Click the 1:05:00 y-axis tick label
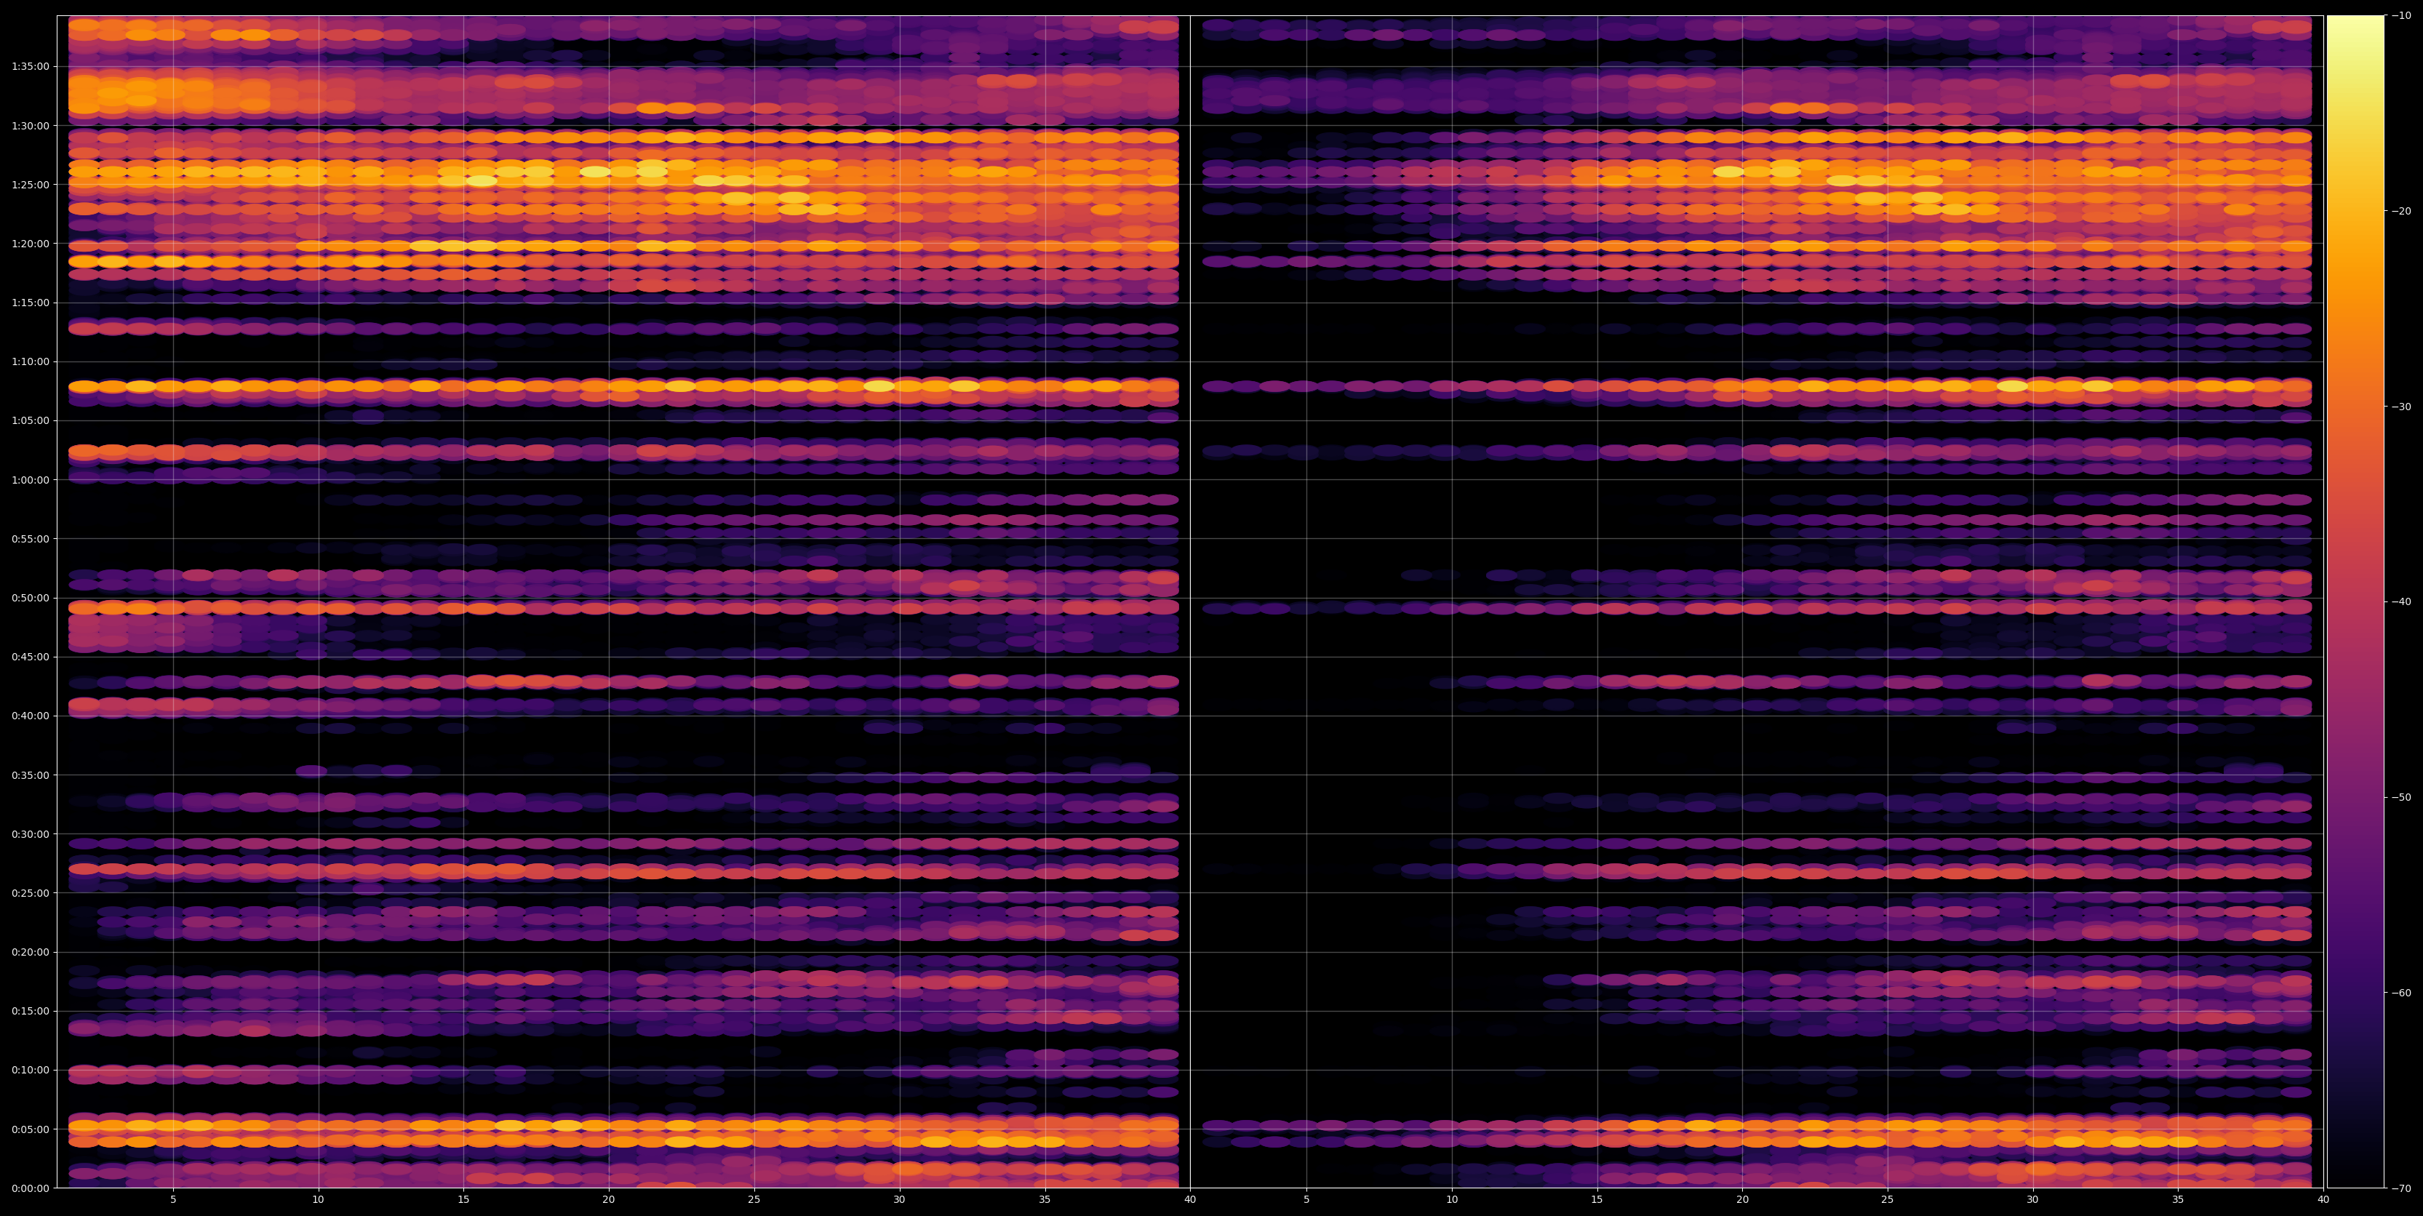This screenshot has width=2423, height=1216. (x=30, y=420)
